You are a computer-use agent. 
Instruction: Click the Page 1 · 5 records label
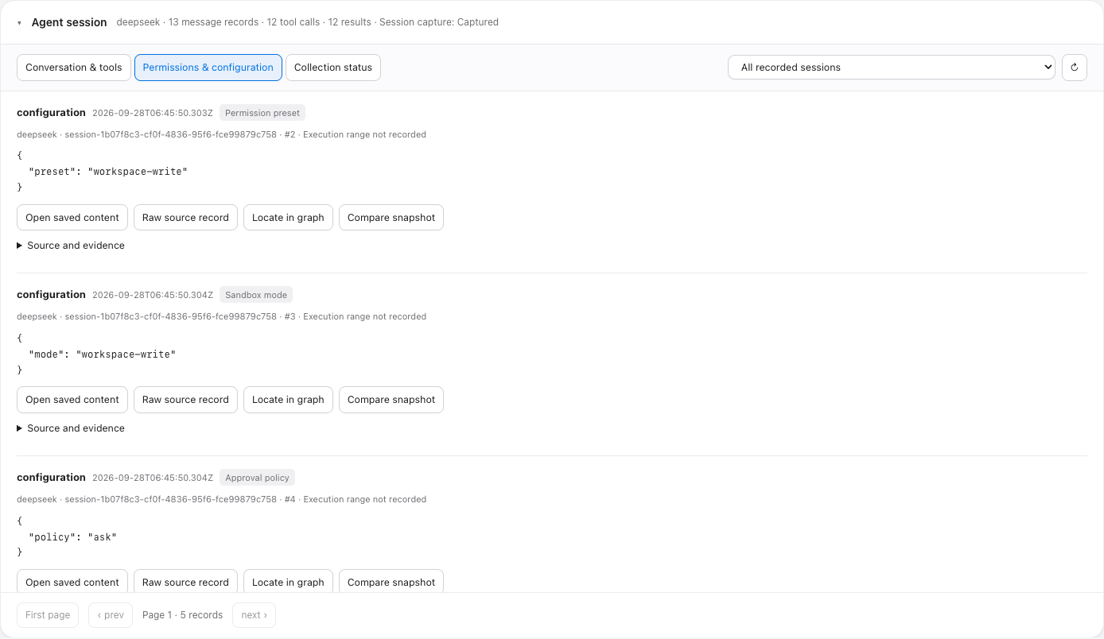pyautogui.click(x=182, y=615)
